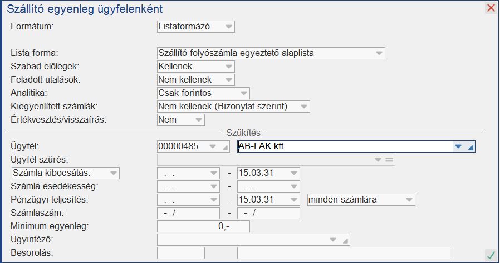Click the lookup triangle in the Ügyintéző field
500x263 pixels.
346,240
